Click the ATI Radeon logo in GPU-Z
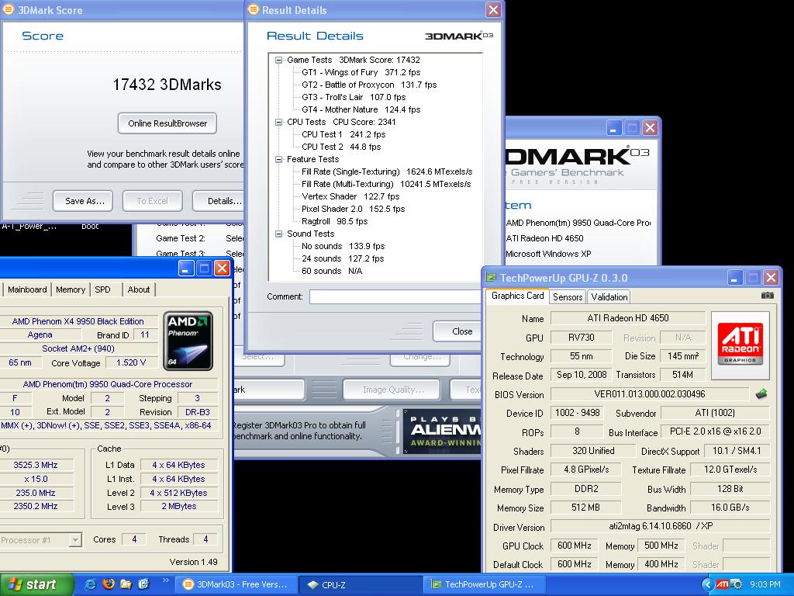The image size is (794, 596). [740, 345]
